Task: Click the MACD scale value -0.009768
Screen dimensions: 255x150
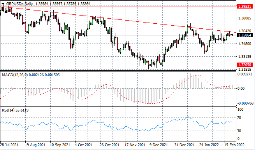Action: tap(245, 103)
